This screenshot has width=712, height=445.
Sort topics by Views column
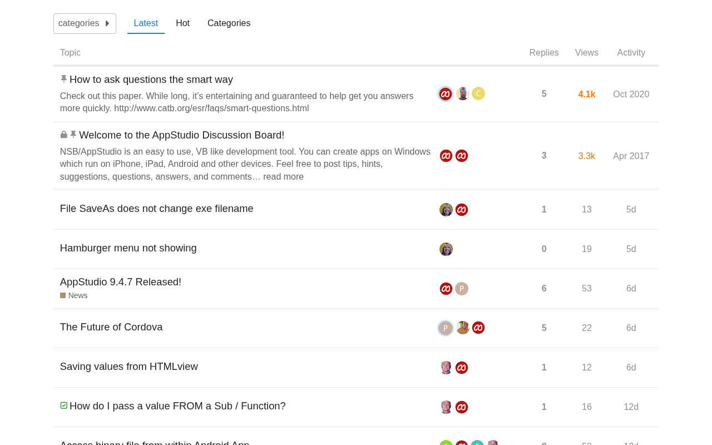(x=587, y=53)
